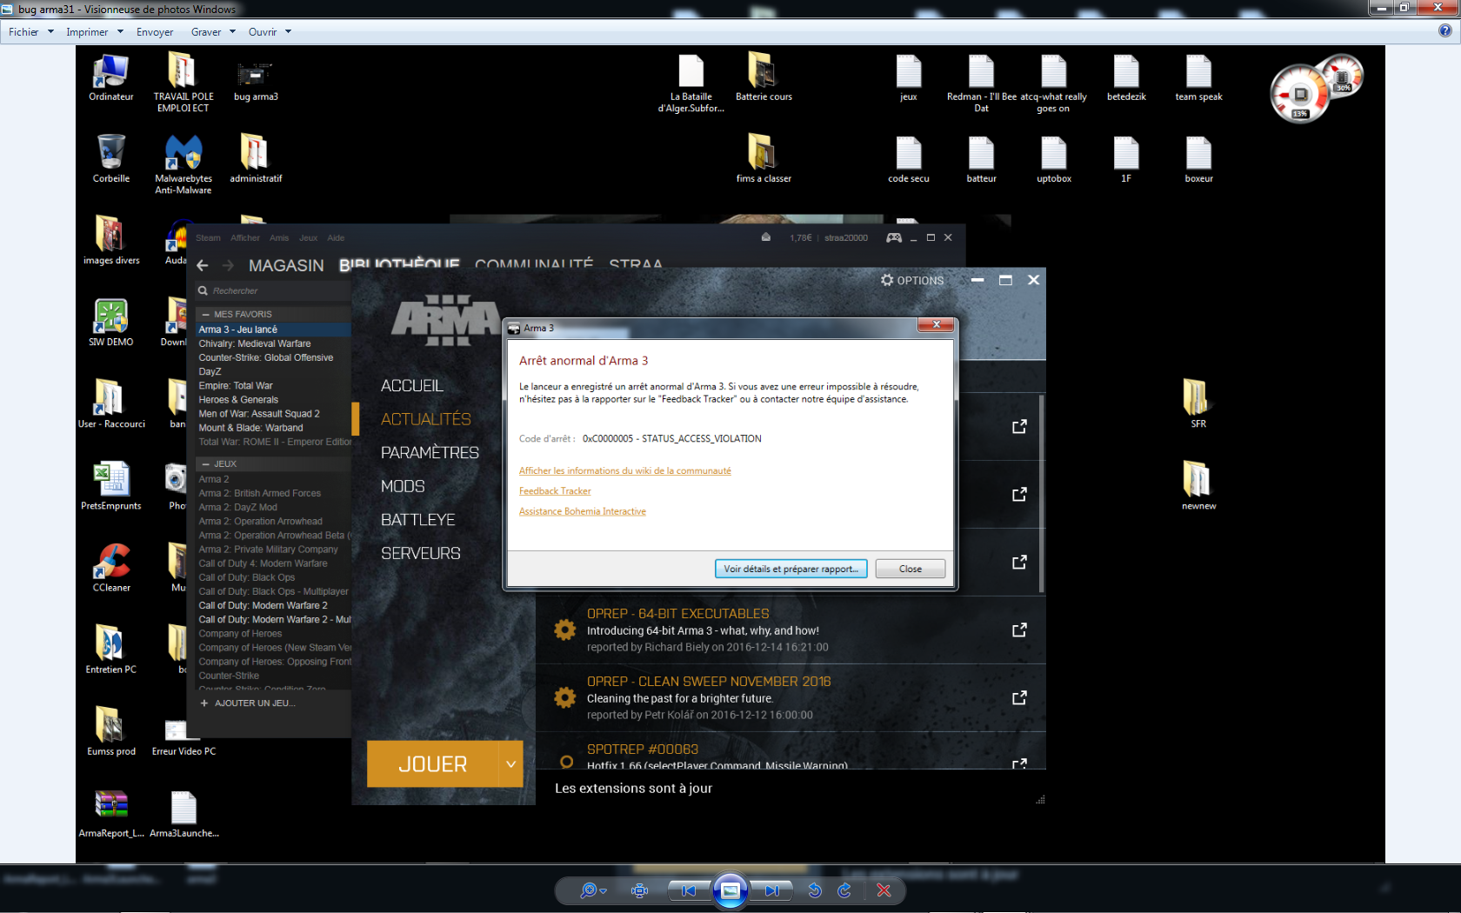Click the films a classer folder icon
1461x913 pixels.
click(x=764, y=159)
